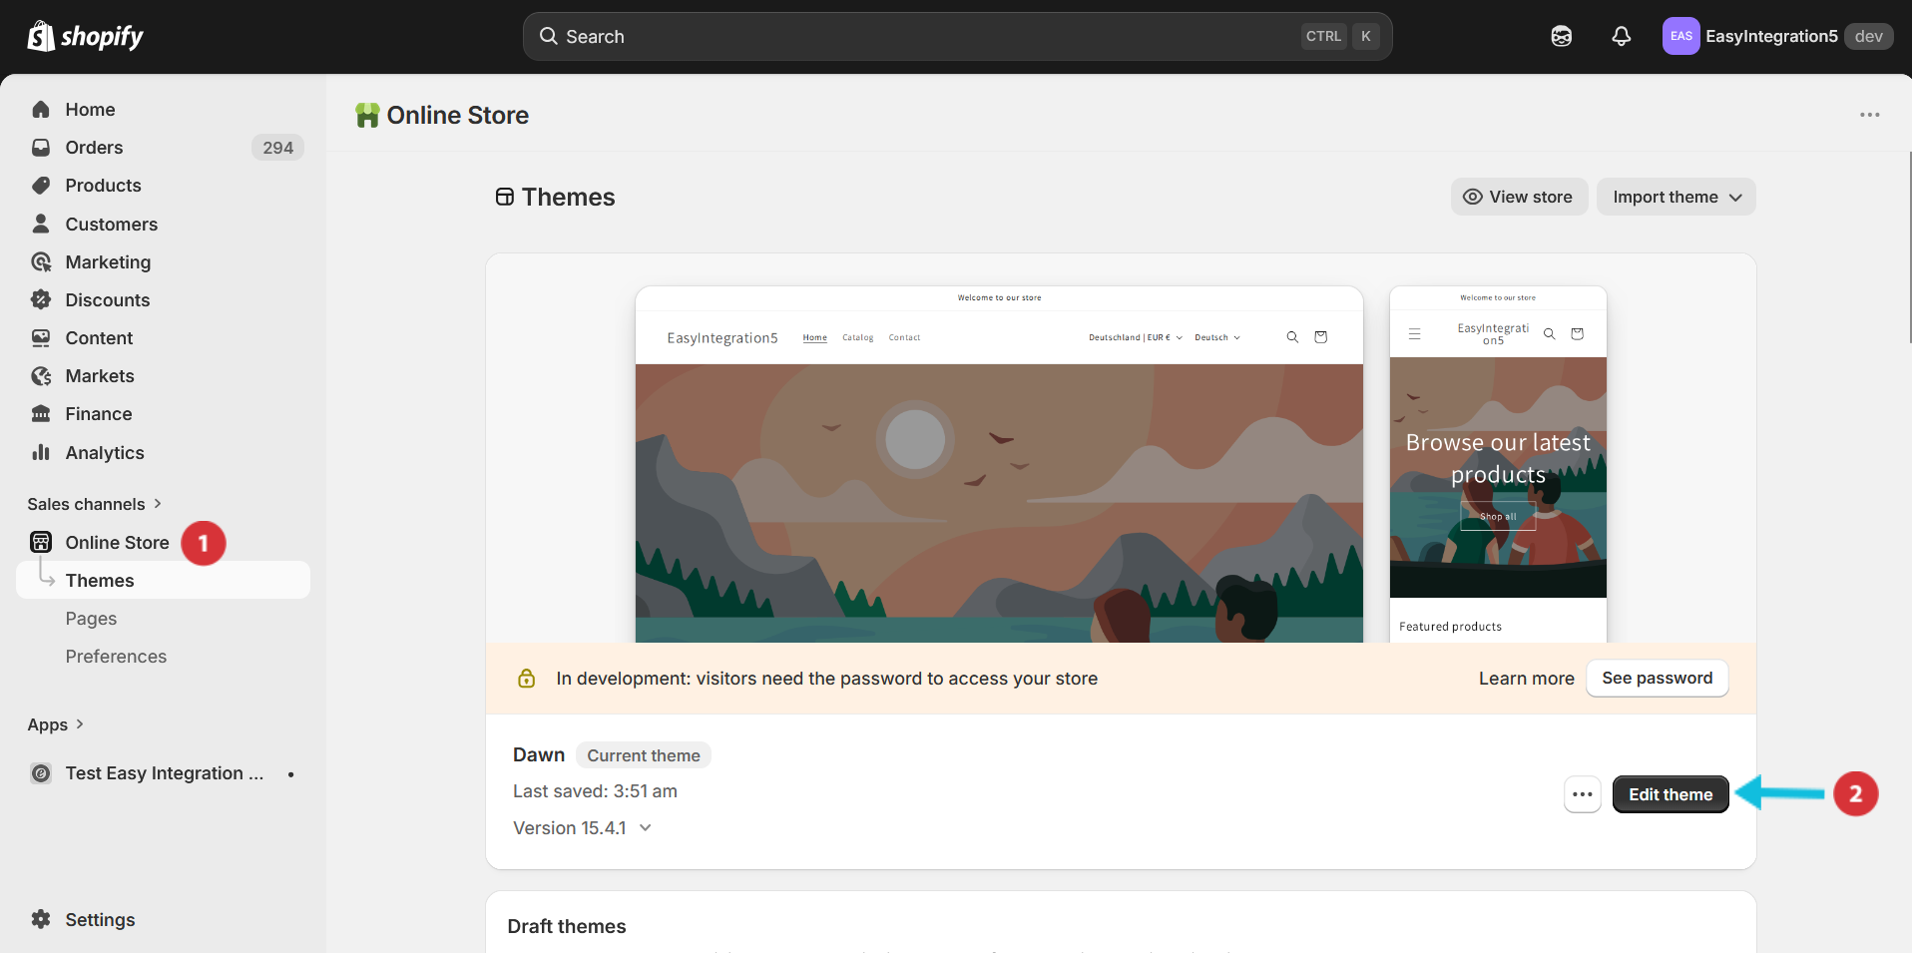1912x953 pixels.
Task: Click the See password button
Action: [x=1658, y=679]
